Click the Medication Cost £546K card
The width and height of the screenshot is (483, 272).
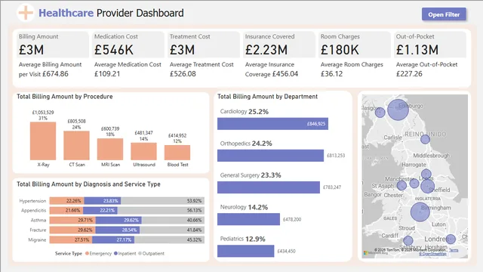128,45
